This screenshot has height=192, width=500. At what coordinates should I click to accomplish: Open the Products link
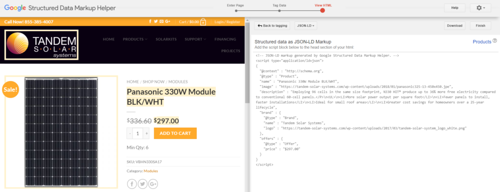tap(482, 42)
